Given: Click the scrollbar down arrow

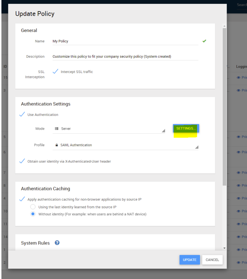Looking at the screenshot, I should tap(224, 248).
